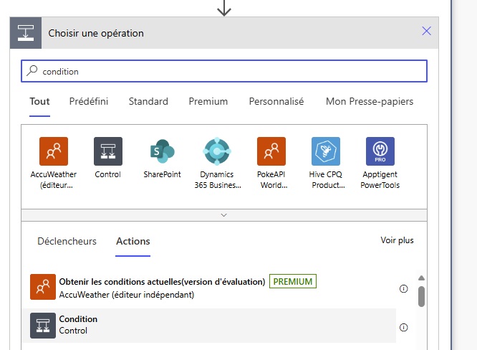
Task: Open the Hive CPQ Product connector
Action: 325,151
